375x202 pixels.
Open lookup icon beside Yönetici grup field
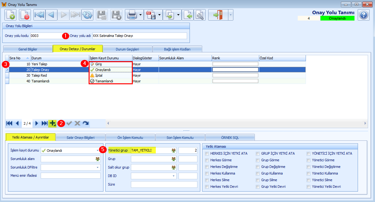coord(174,150)
